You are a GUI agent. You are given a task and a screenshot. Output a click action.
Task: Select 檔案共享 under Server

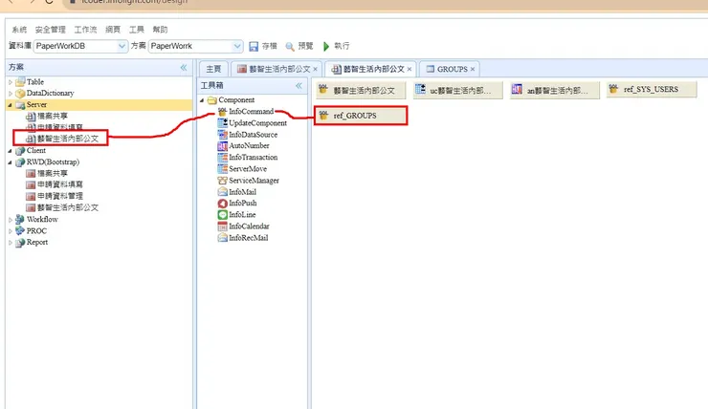(47, 117)
